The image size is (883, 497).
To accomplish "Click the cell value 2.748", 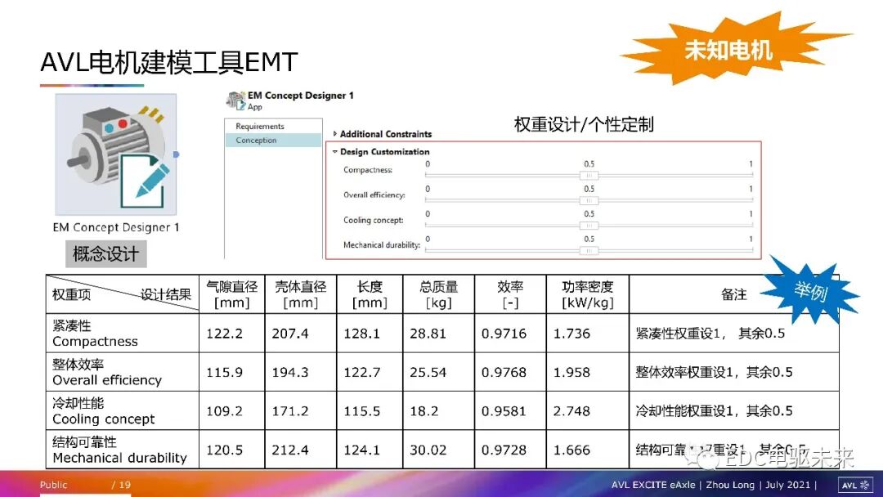I will click(571, 411).
